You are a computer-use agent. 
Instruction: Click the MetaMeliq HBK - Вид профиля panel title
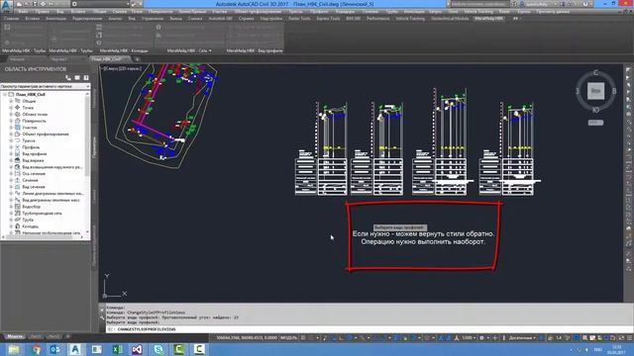255,50
